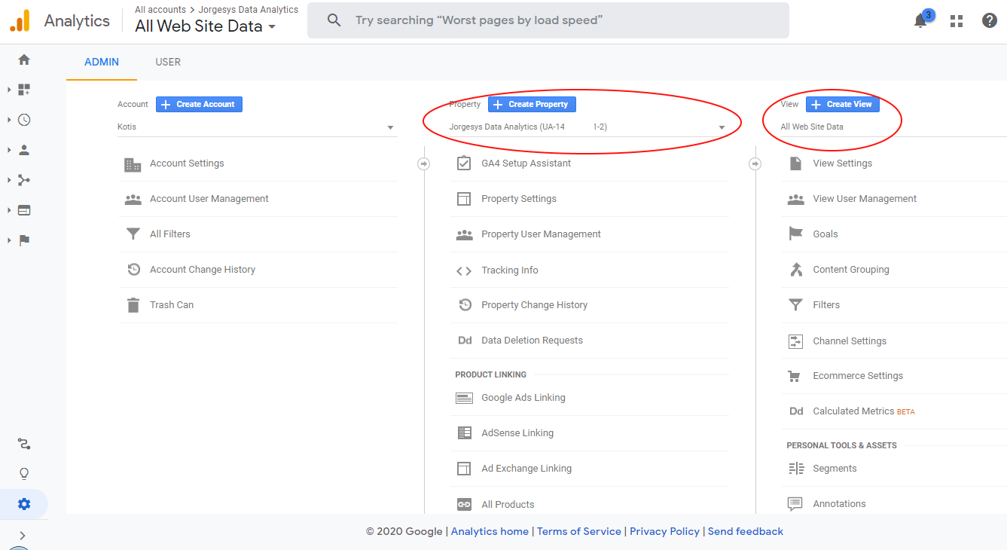Click Annotations speech bubble icon
Screen dimensions: 1007x550
795,504
